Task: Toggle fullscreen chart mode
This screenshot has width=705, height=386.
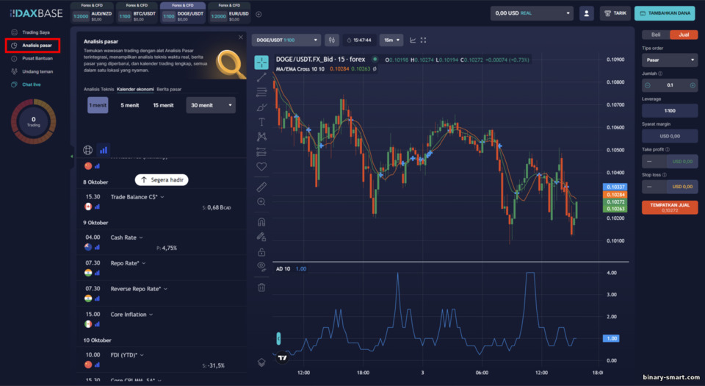Action: pos(423,40)
